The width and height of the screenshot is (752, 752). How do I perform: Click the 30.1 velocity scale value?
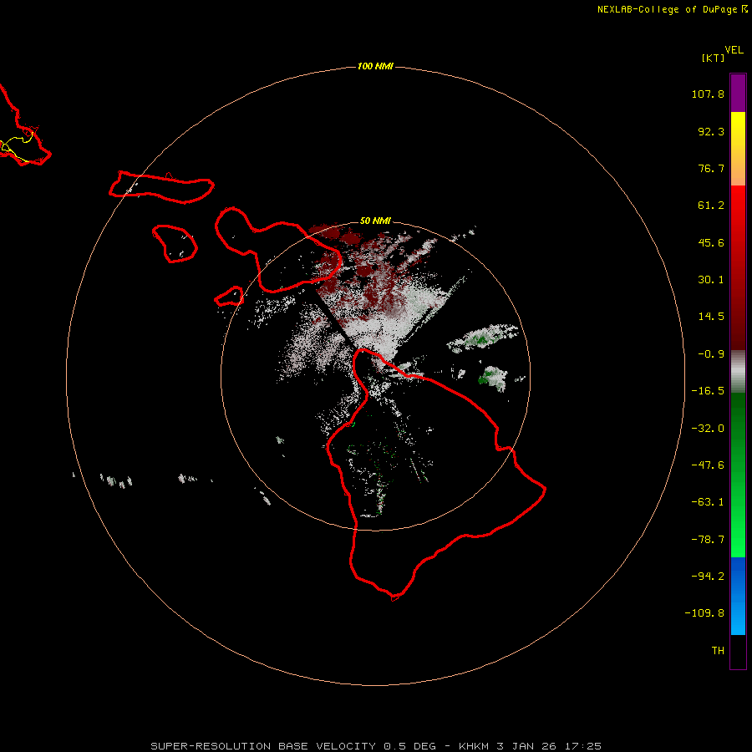pos(711,280)
